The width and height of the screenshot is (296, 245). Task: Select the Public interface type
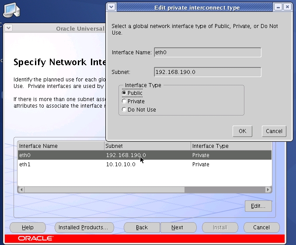pyautogui.click(x=132, y=93)
